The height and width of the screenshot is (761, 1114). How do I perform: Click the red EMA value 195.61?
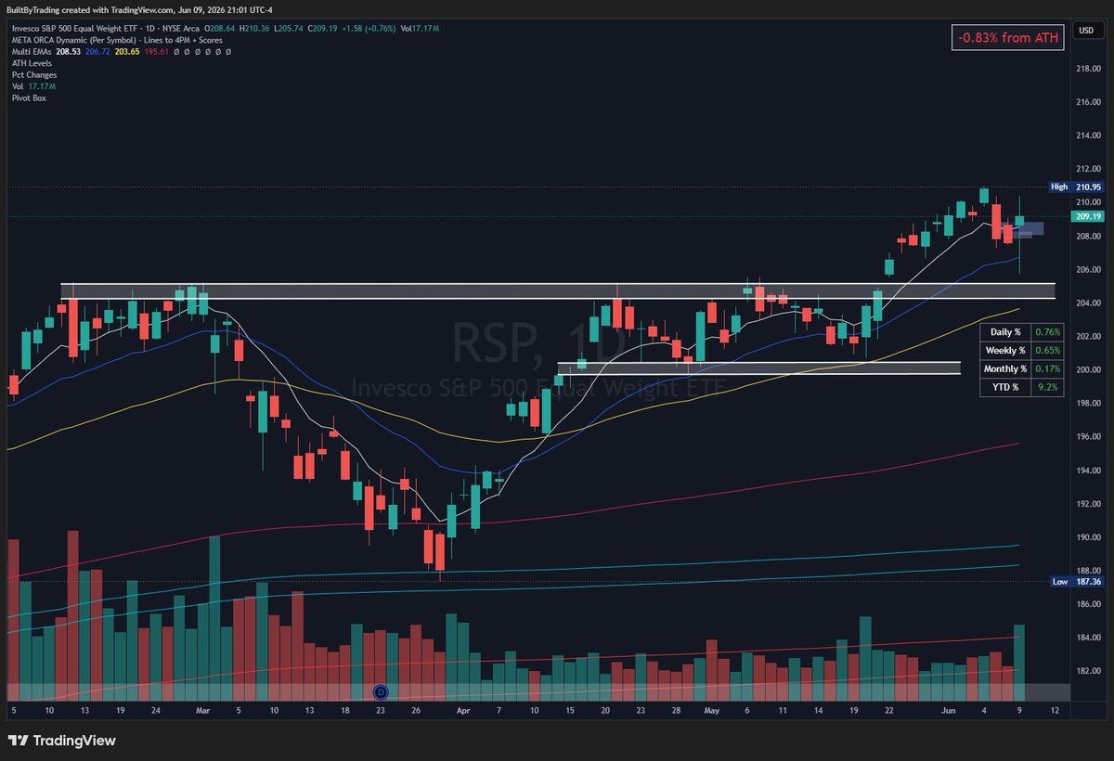pyautogui.click(x=157, y=52)
